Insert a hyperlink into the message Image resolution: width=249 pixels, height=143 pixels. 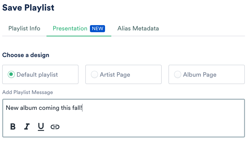[55, 127]
